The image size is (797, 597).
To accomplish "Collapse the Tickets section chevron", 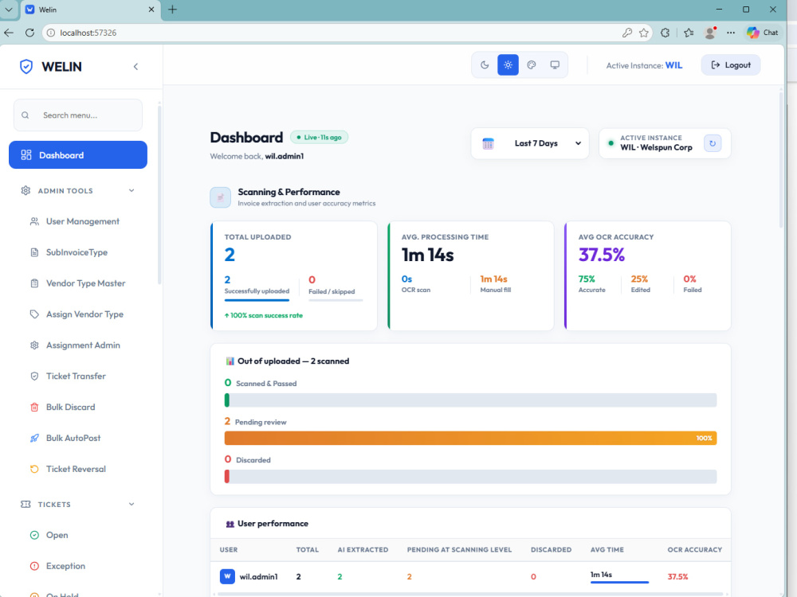I will [x=132, y=504].
